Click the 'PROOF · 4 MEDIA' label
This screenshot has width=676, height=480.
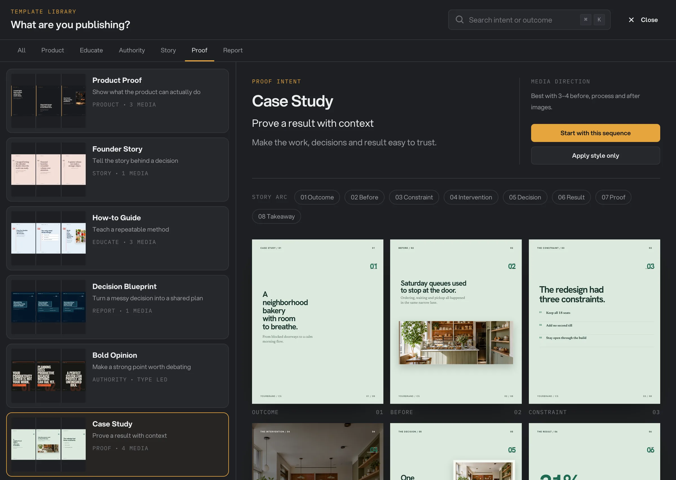click(120, 448)
